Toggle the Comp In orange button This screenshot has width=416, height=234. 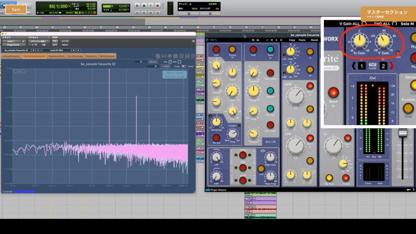[x=232, y=49]
